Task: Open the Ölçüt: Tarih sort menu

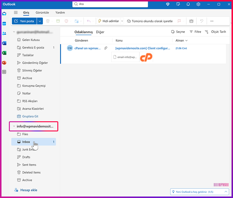Action: (218, 32)
